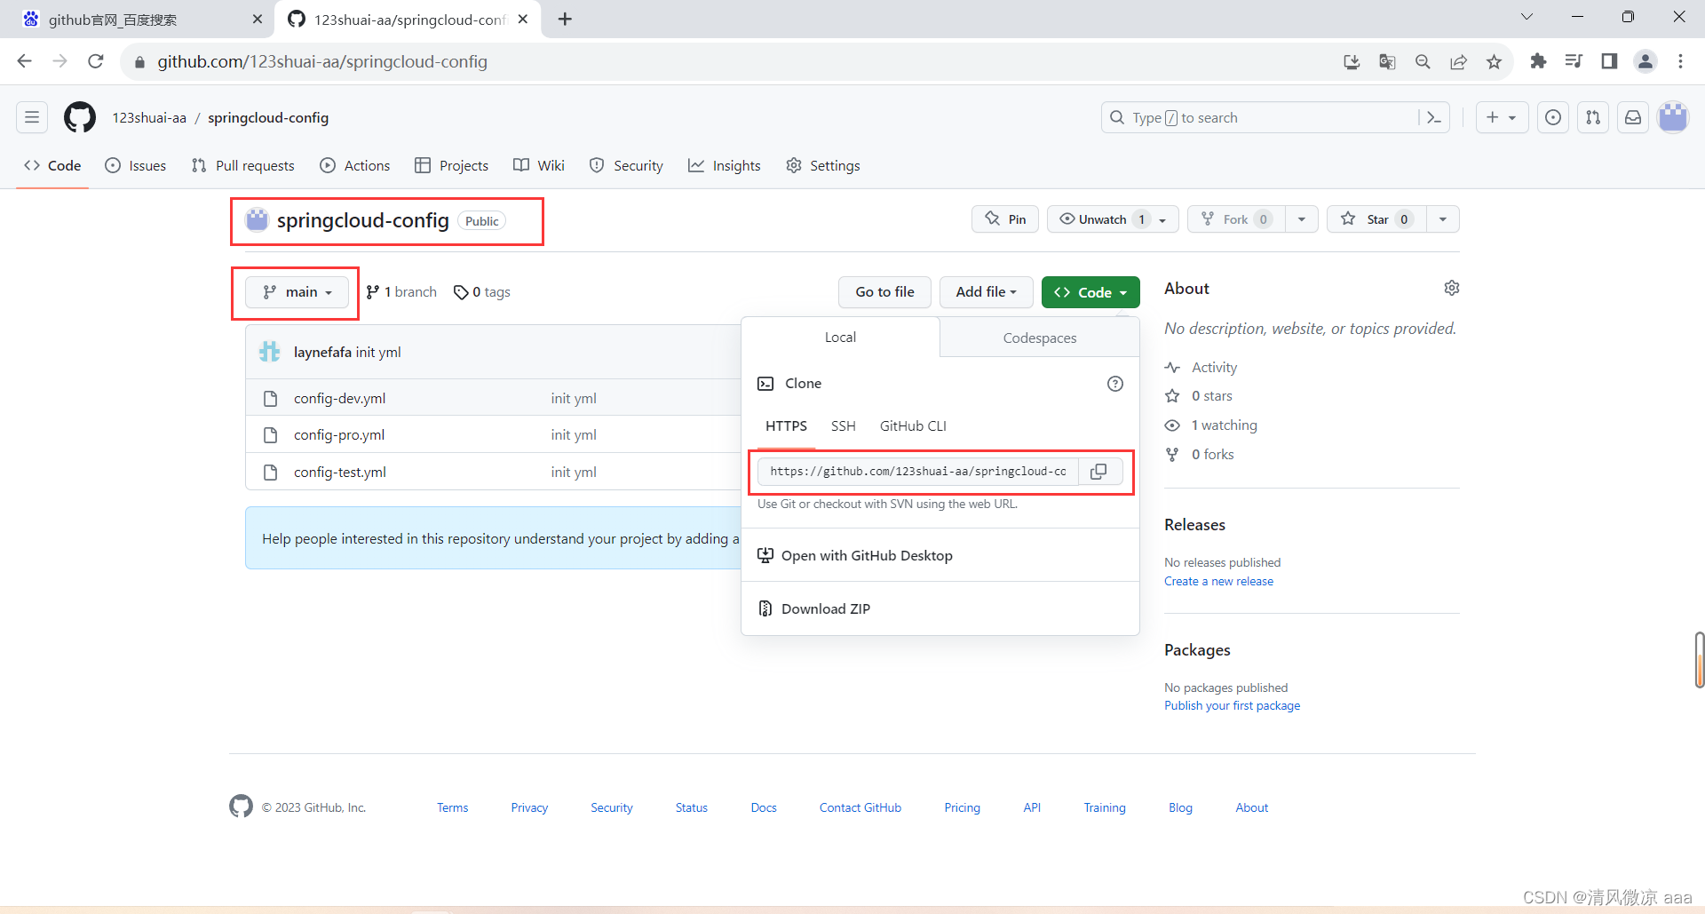Switch to the Codespaces tab in the clone panel

(1039, 338)
